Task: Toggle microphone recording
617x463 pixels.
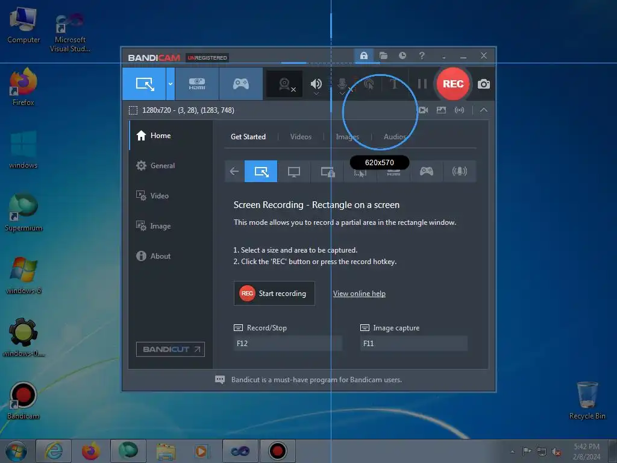Action: click(x=342, y=84)
